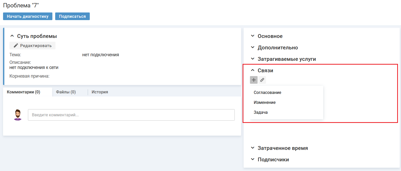Viewport: 401px width, 171px height.
Task: Select Согласование from the dropdown menu
Action: pyautogui.click(x=268, y=92)
